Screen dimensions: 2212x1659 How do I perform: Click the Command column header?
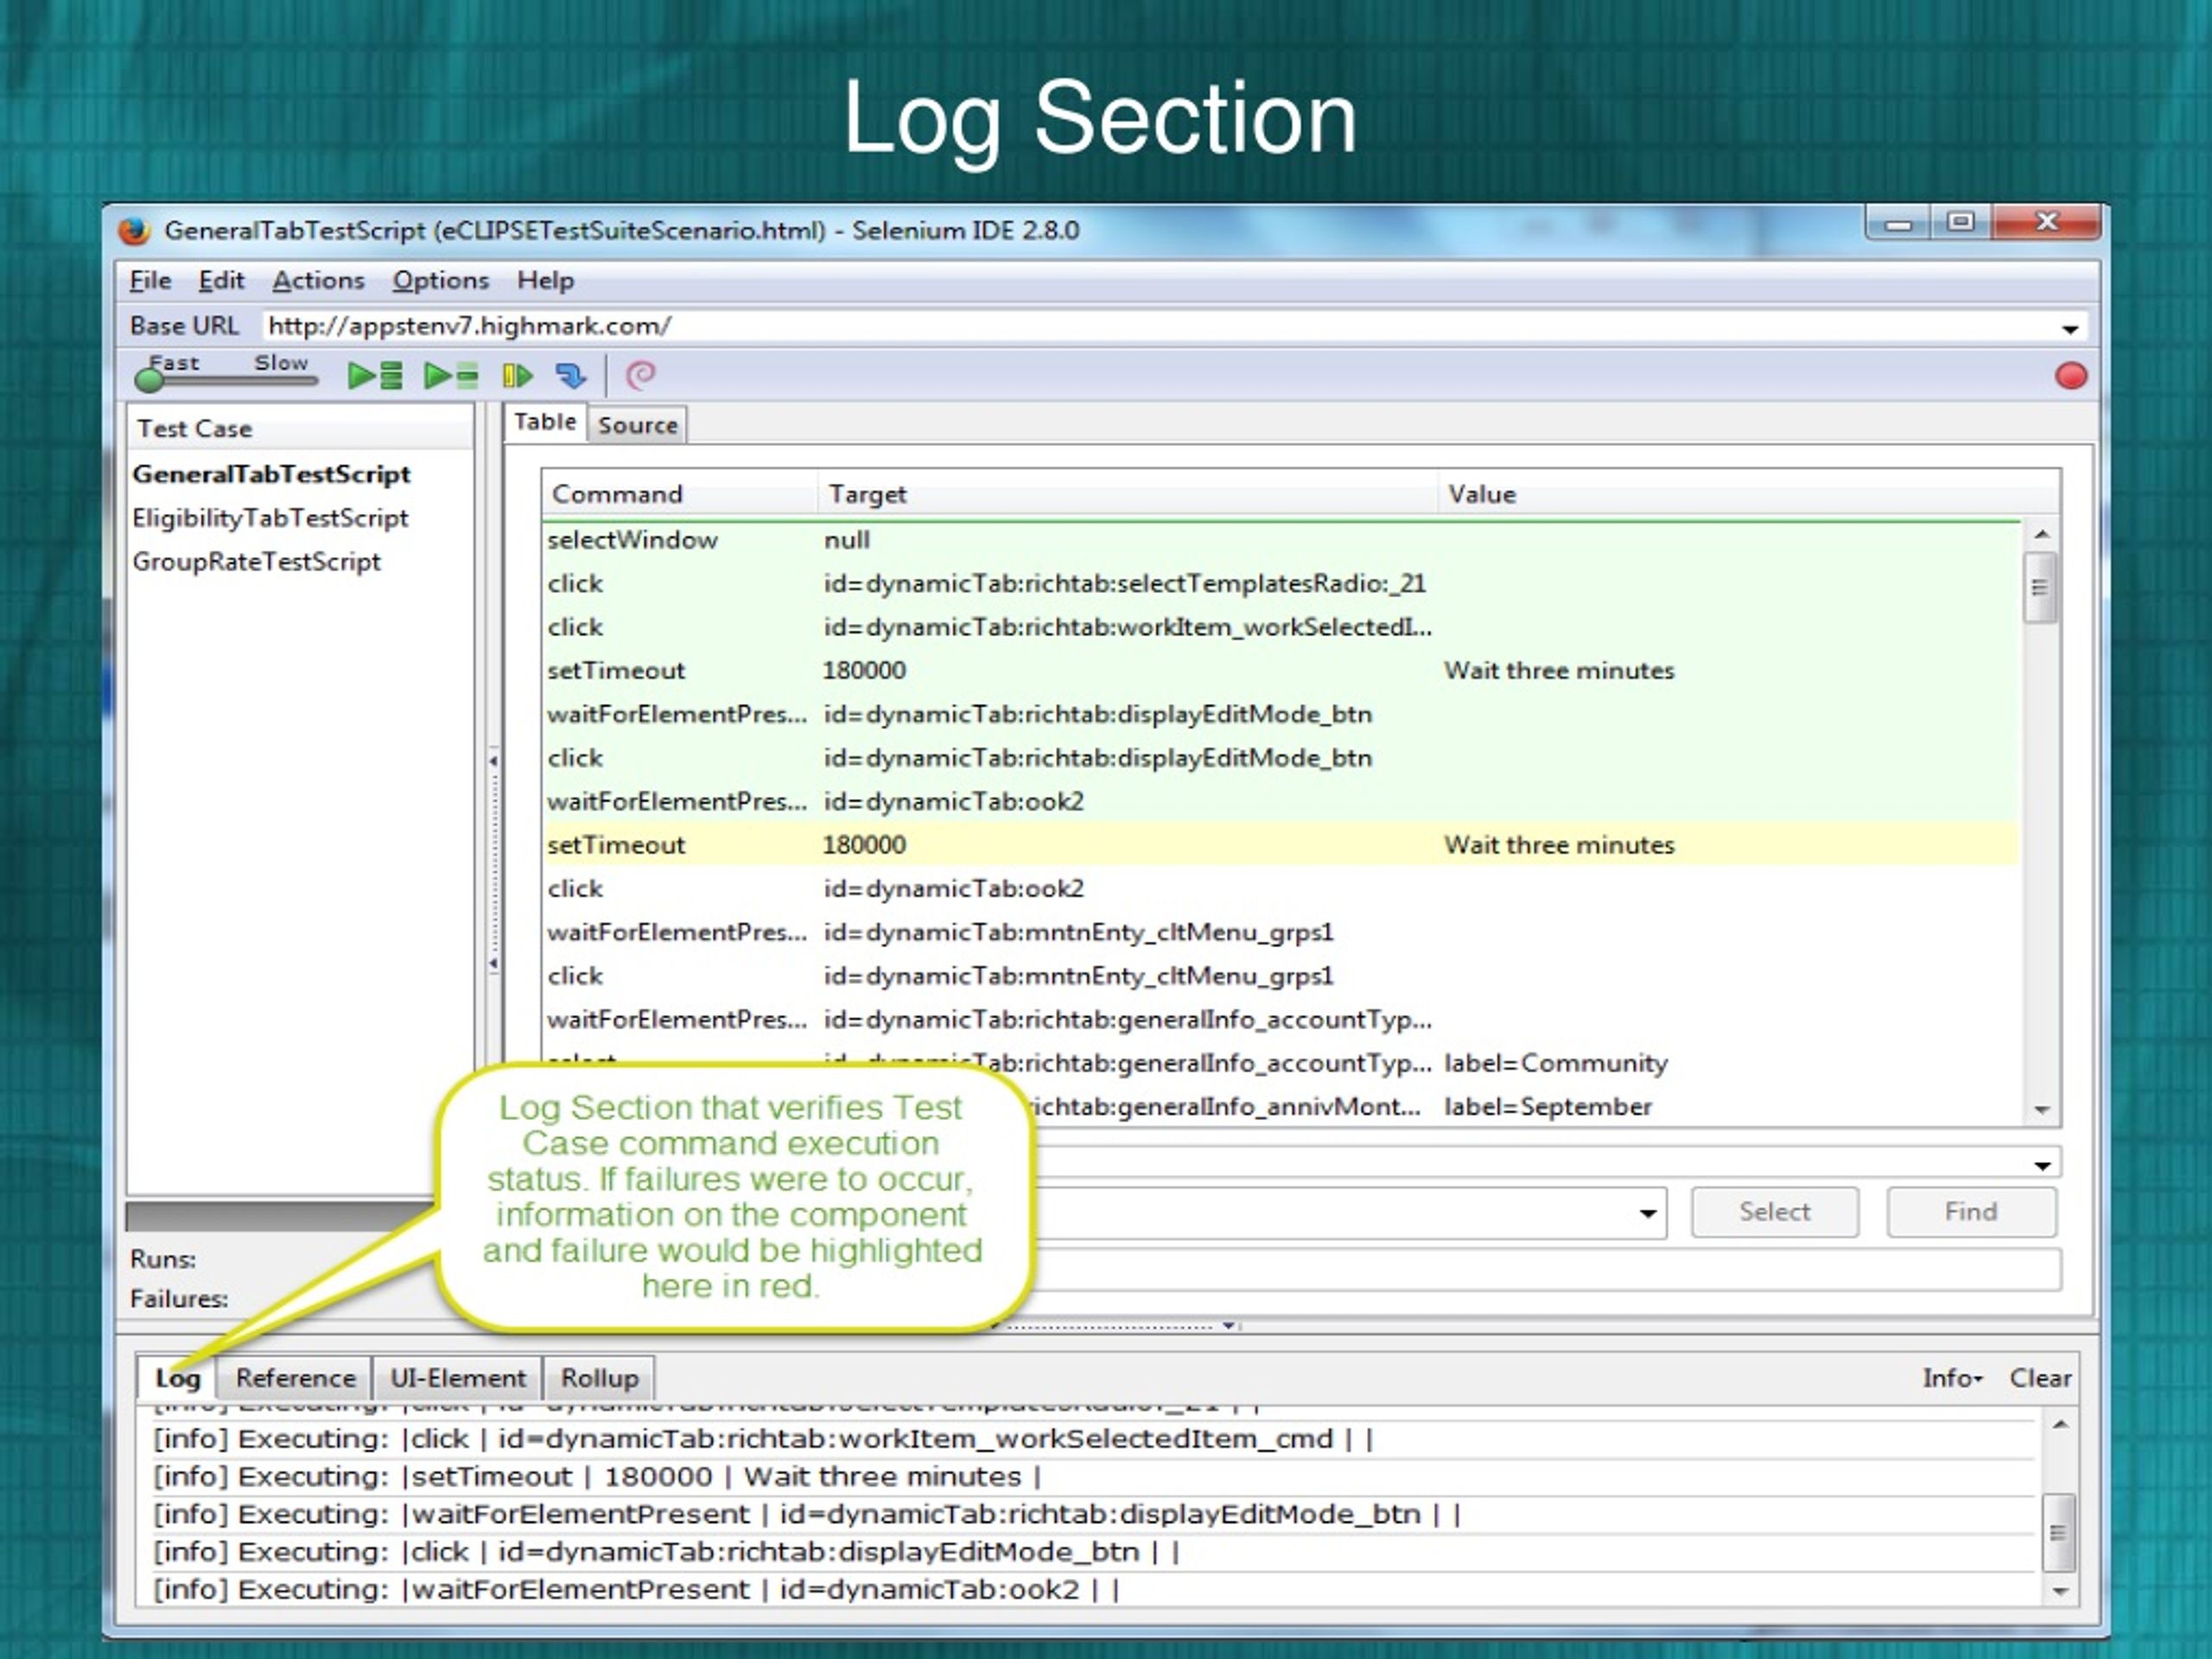679,494
